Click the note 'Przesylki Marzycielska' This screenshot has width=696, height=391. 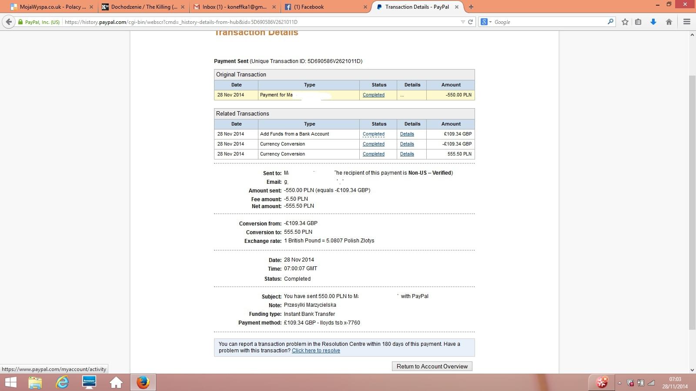(x=310, y=305)
